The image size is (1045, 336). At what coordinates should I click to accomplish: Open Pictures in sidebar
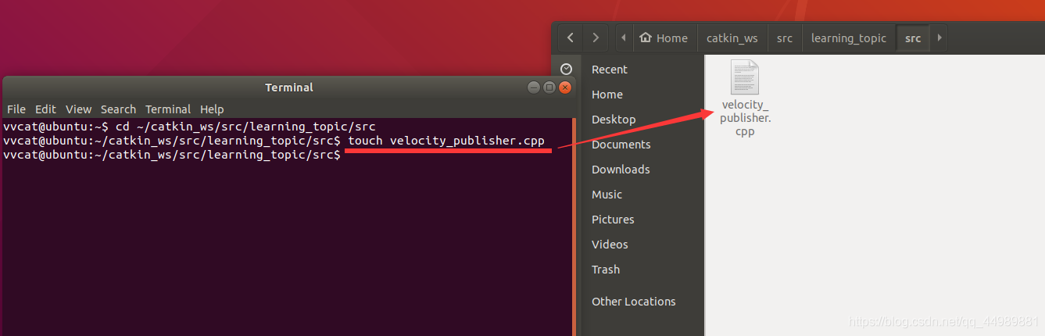click(x=613, y=220)
